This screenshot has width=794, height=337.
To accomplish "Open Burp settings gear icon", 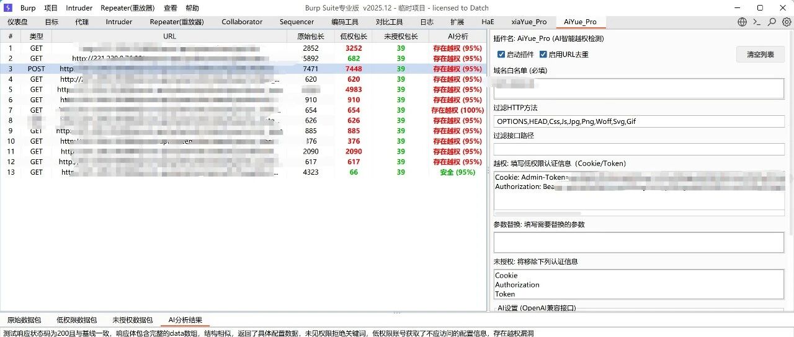I will tap(787, 22).
